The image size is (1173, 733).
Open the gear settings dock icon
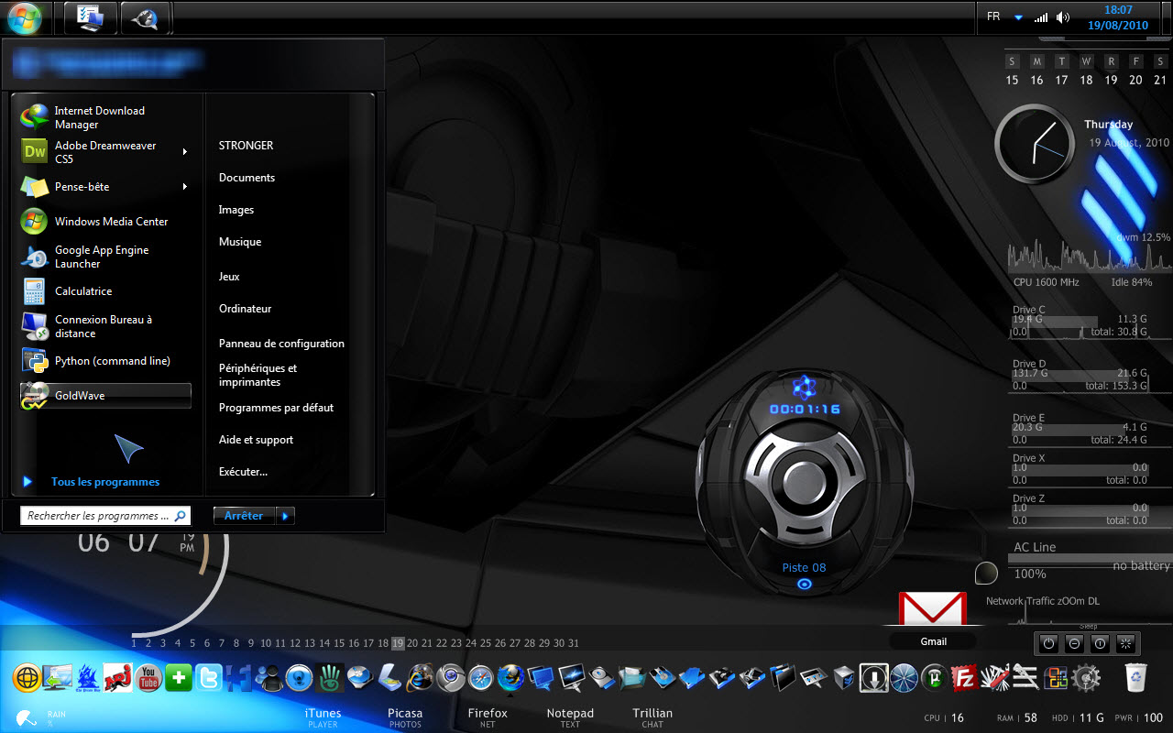pyautogui.click(x=1086, y=678)
